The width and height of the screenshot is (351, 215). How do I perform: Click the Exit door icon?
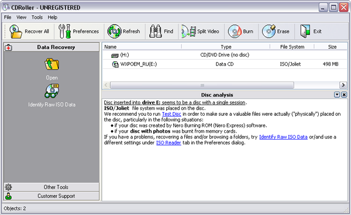click(x=305, y=32)
